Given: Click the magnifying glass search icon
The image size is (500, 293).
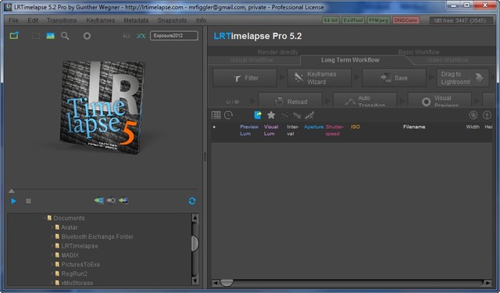Looking at the screenshot, I should click(x=65, y=36).
